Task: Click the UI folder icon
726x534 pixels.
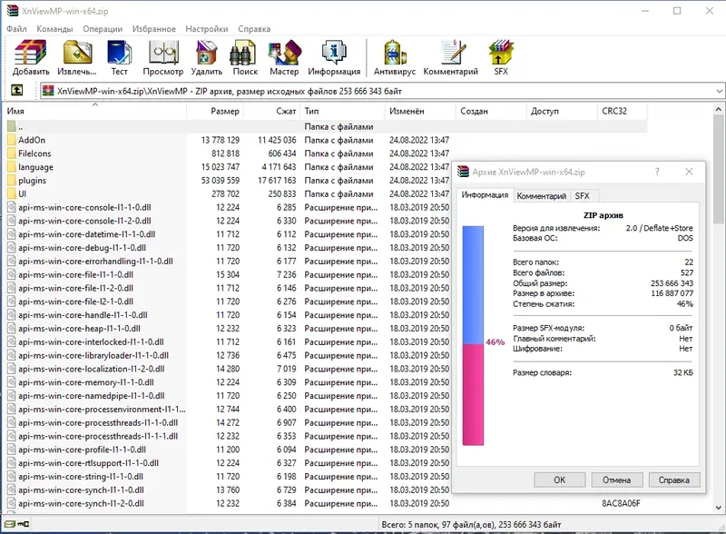Action: (x=12, y=193)
